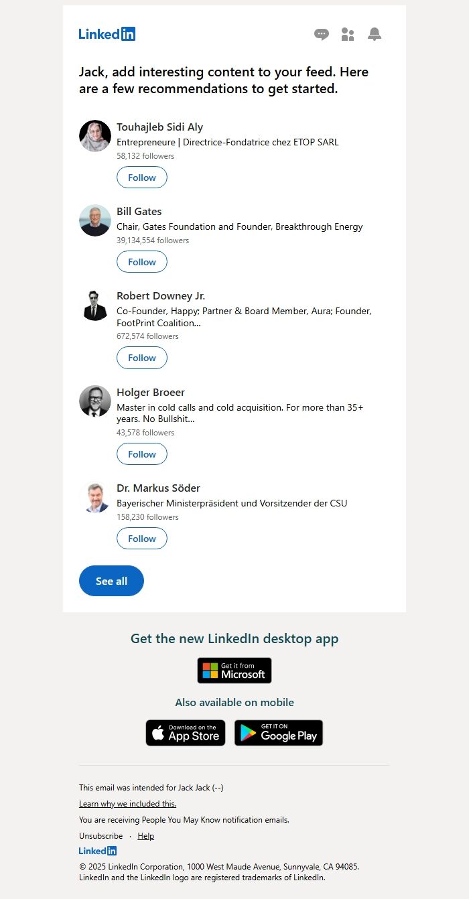
Task: Click the LinkedIn logo in the footer
Action: tap(97, 851)
